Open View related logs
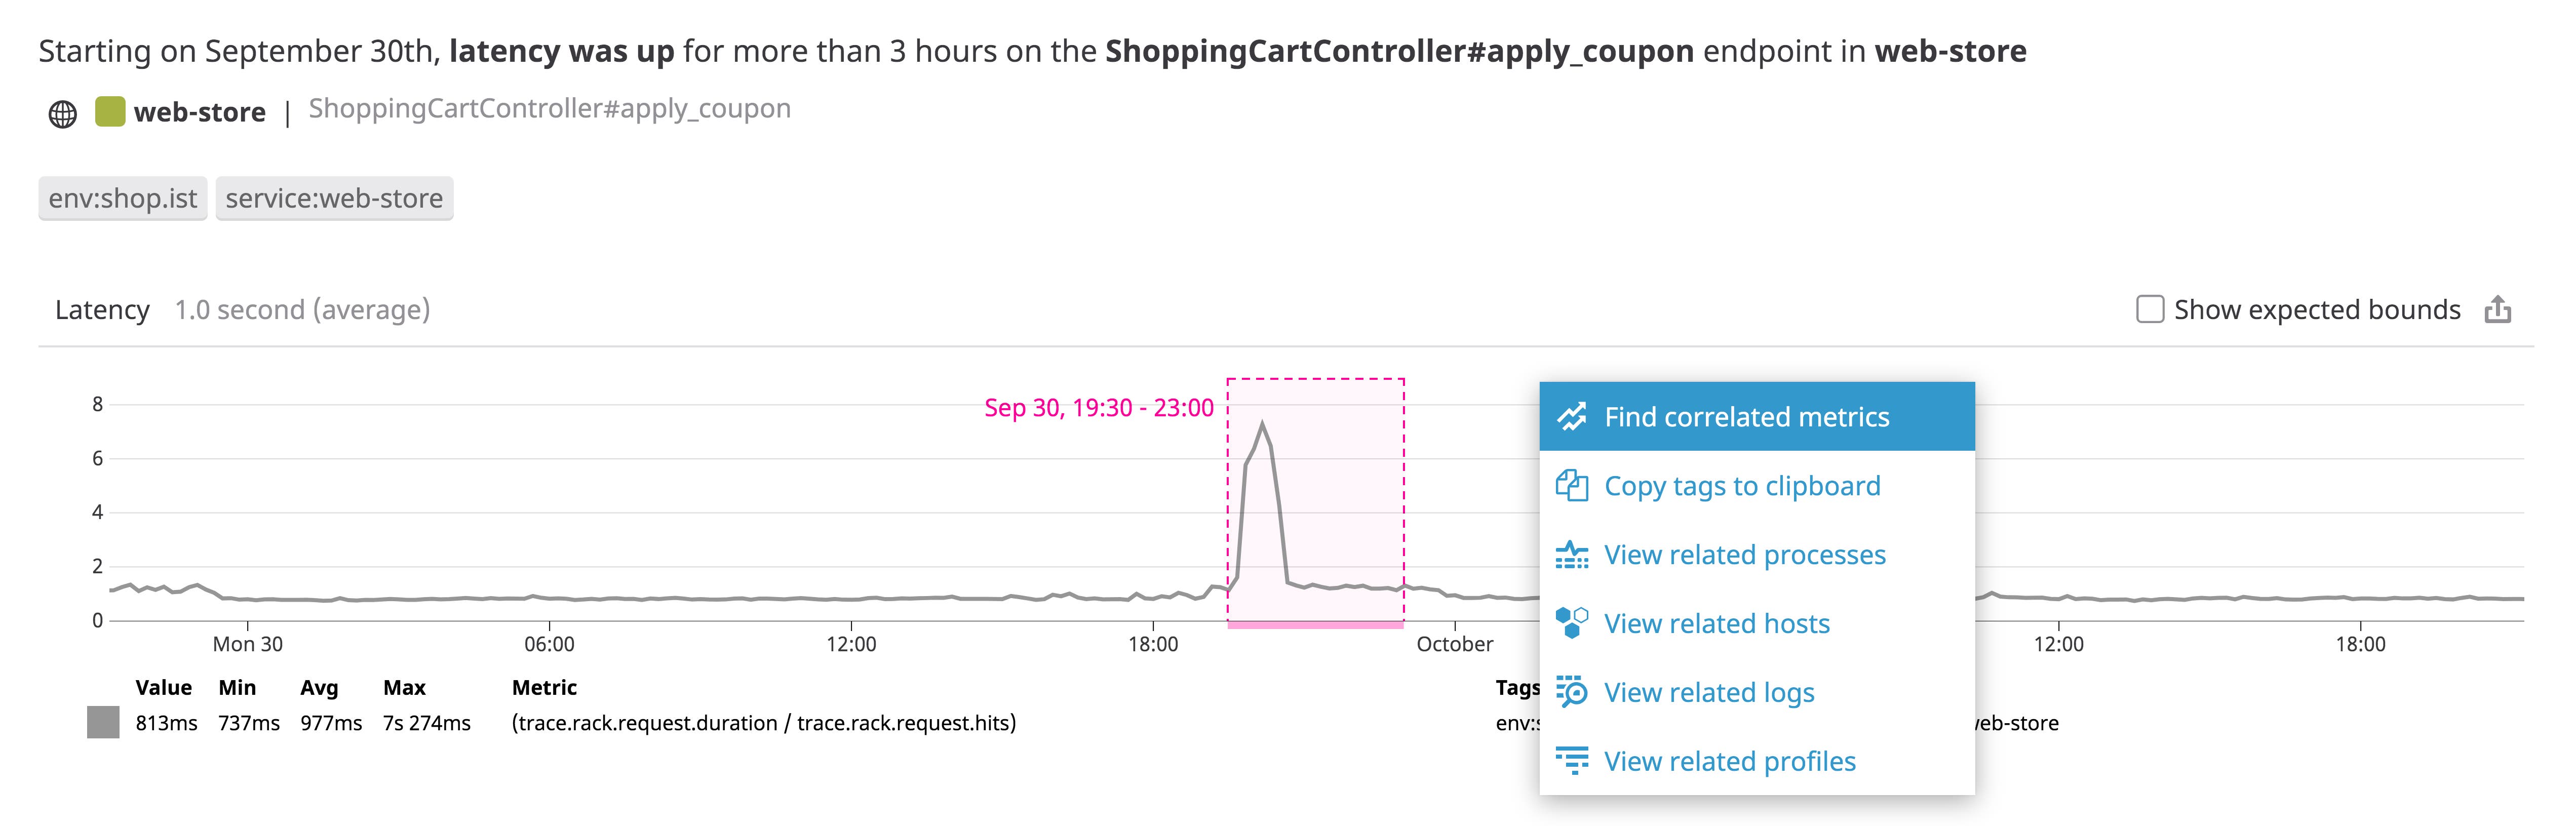The height and width of the screenshot is (826, 2576). [x=1708, y=693]
